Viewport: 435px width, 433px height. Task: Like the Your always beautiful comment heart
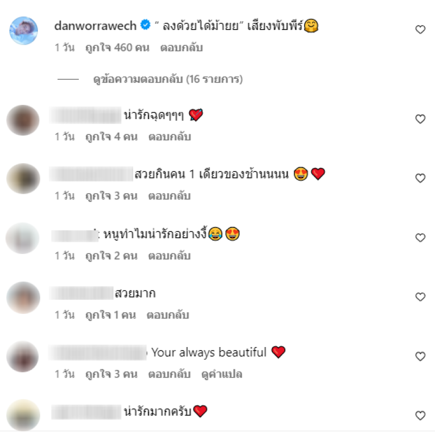pos(420,356)
